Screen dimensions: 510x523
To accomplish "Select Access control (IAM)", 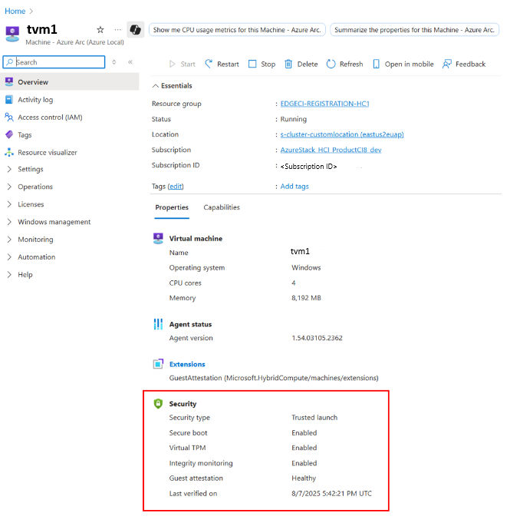I will point(50,118).
